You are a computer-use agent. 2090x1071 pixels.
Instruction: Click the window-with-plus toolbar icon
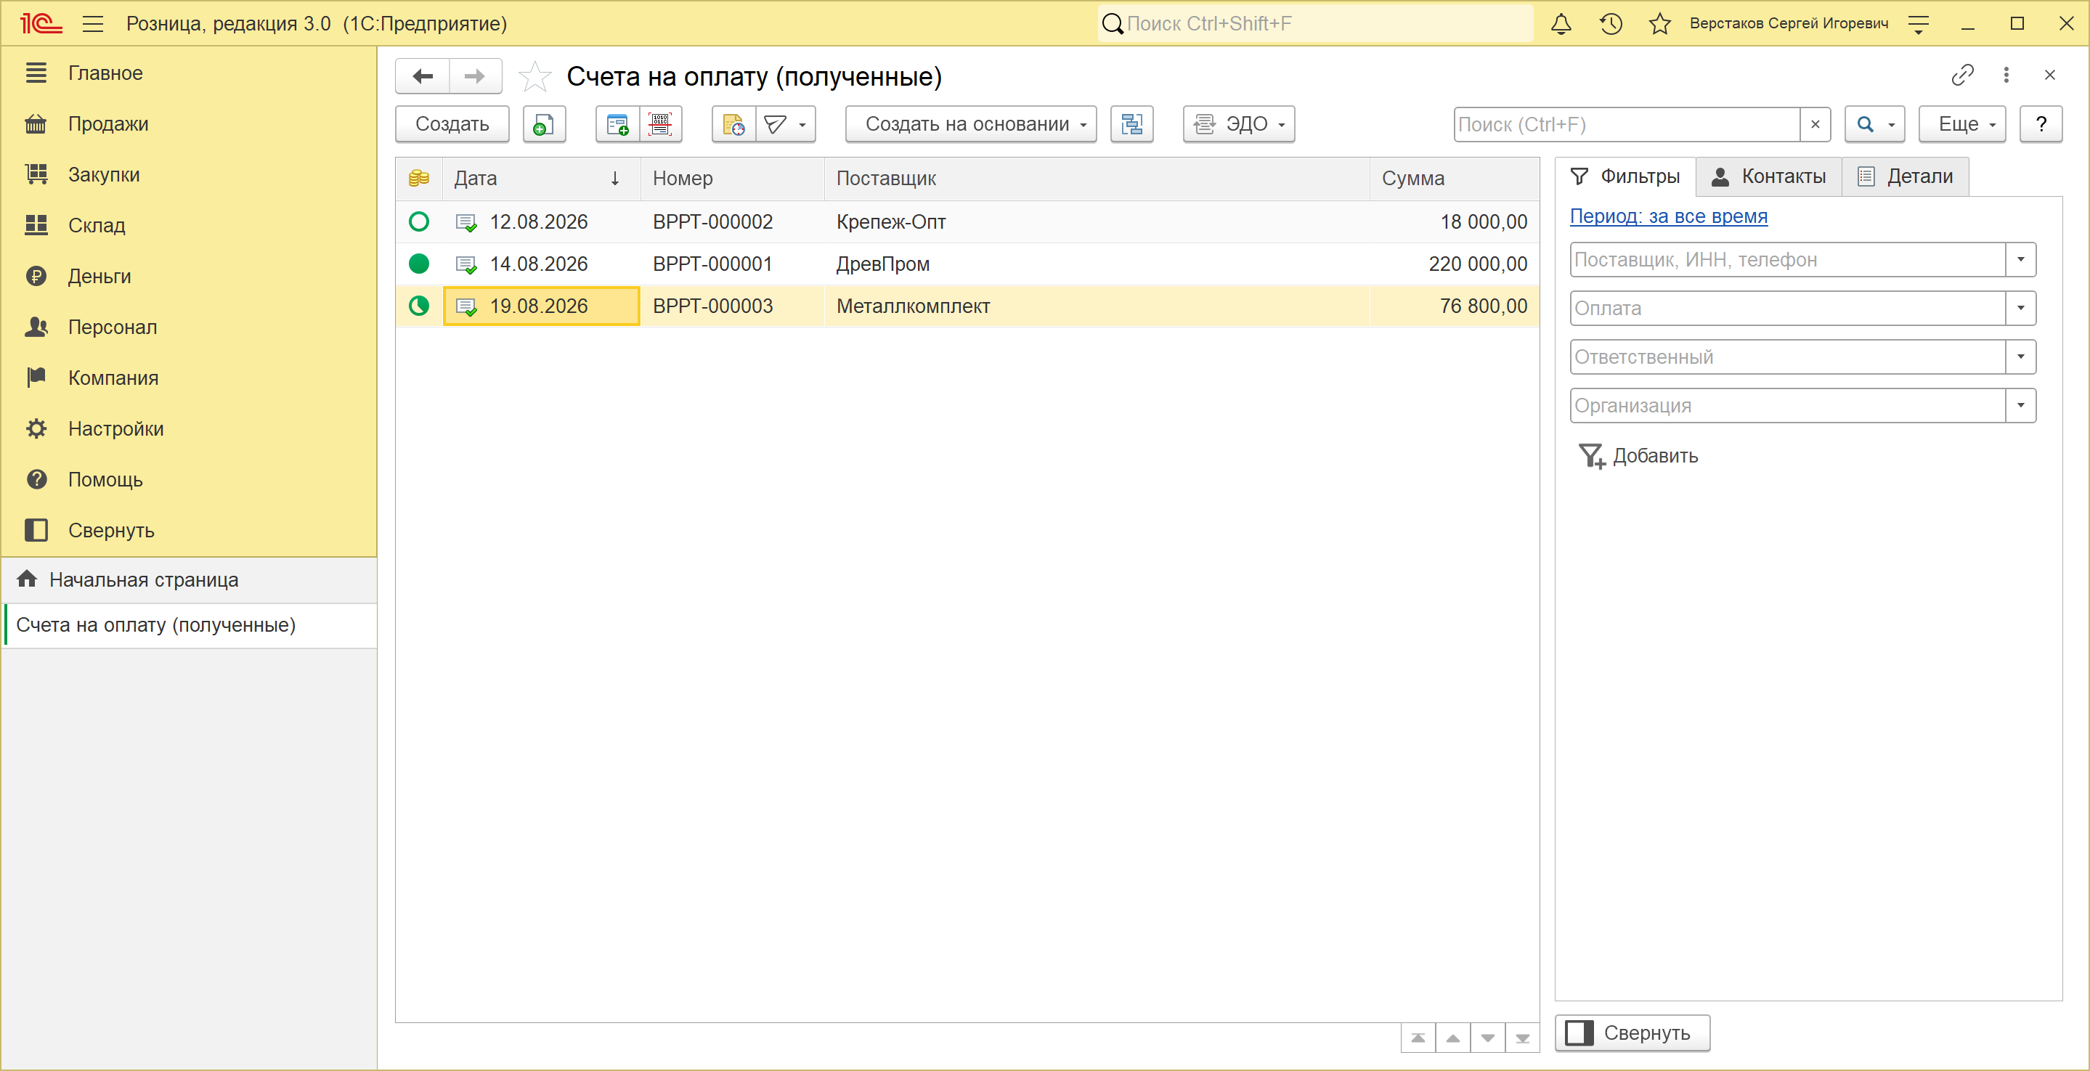click(x=617, y=124)
